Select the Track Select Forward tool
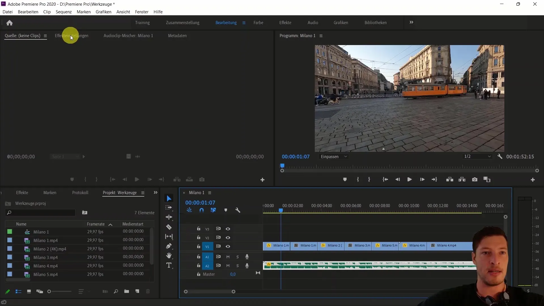544x306 pixels. (169, 208)
